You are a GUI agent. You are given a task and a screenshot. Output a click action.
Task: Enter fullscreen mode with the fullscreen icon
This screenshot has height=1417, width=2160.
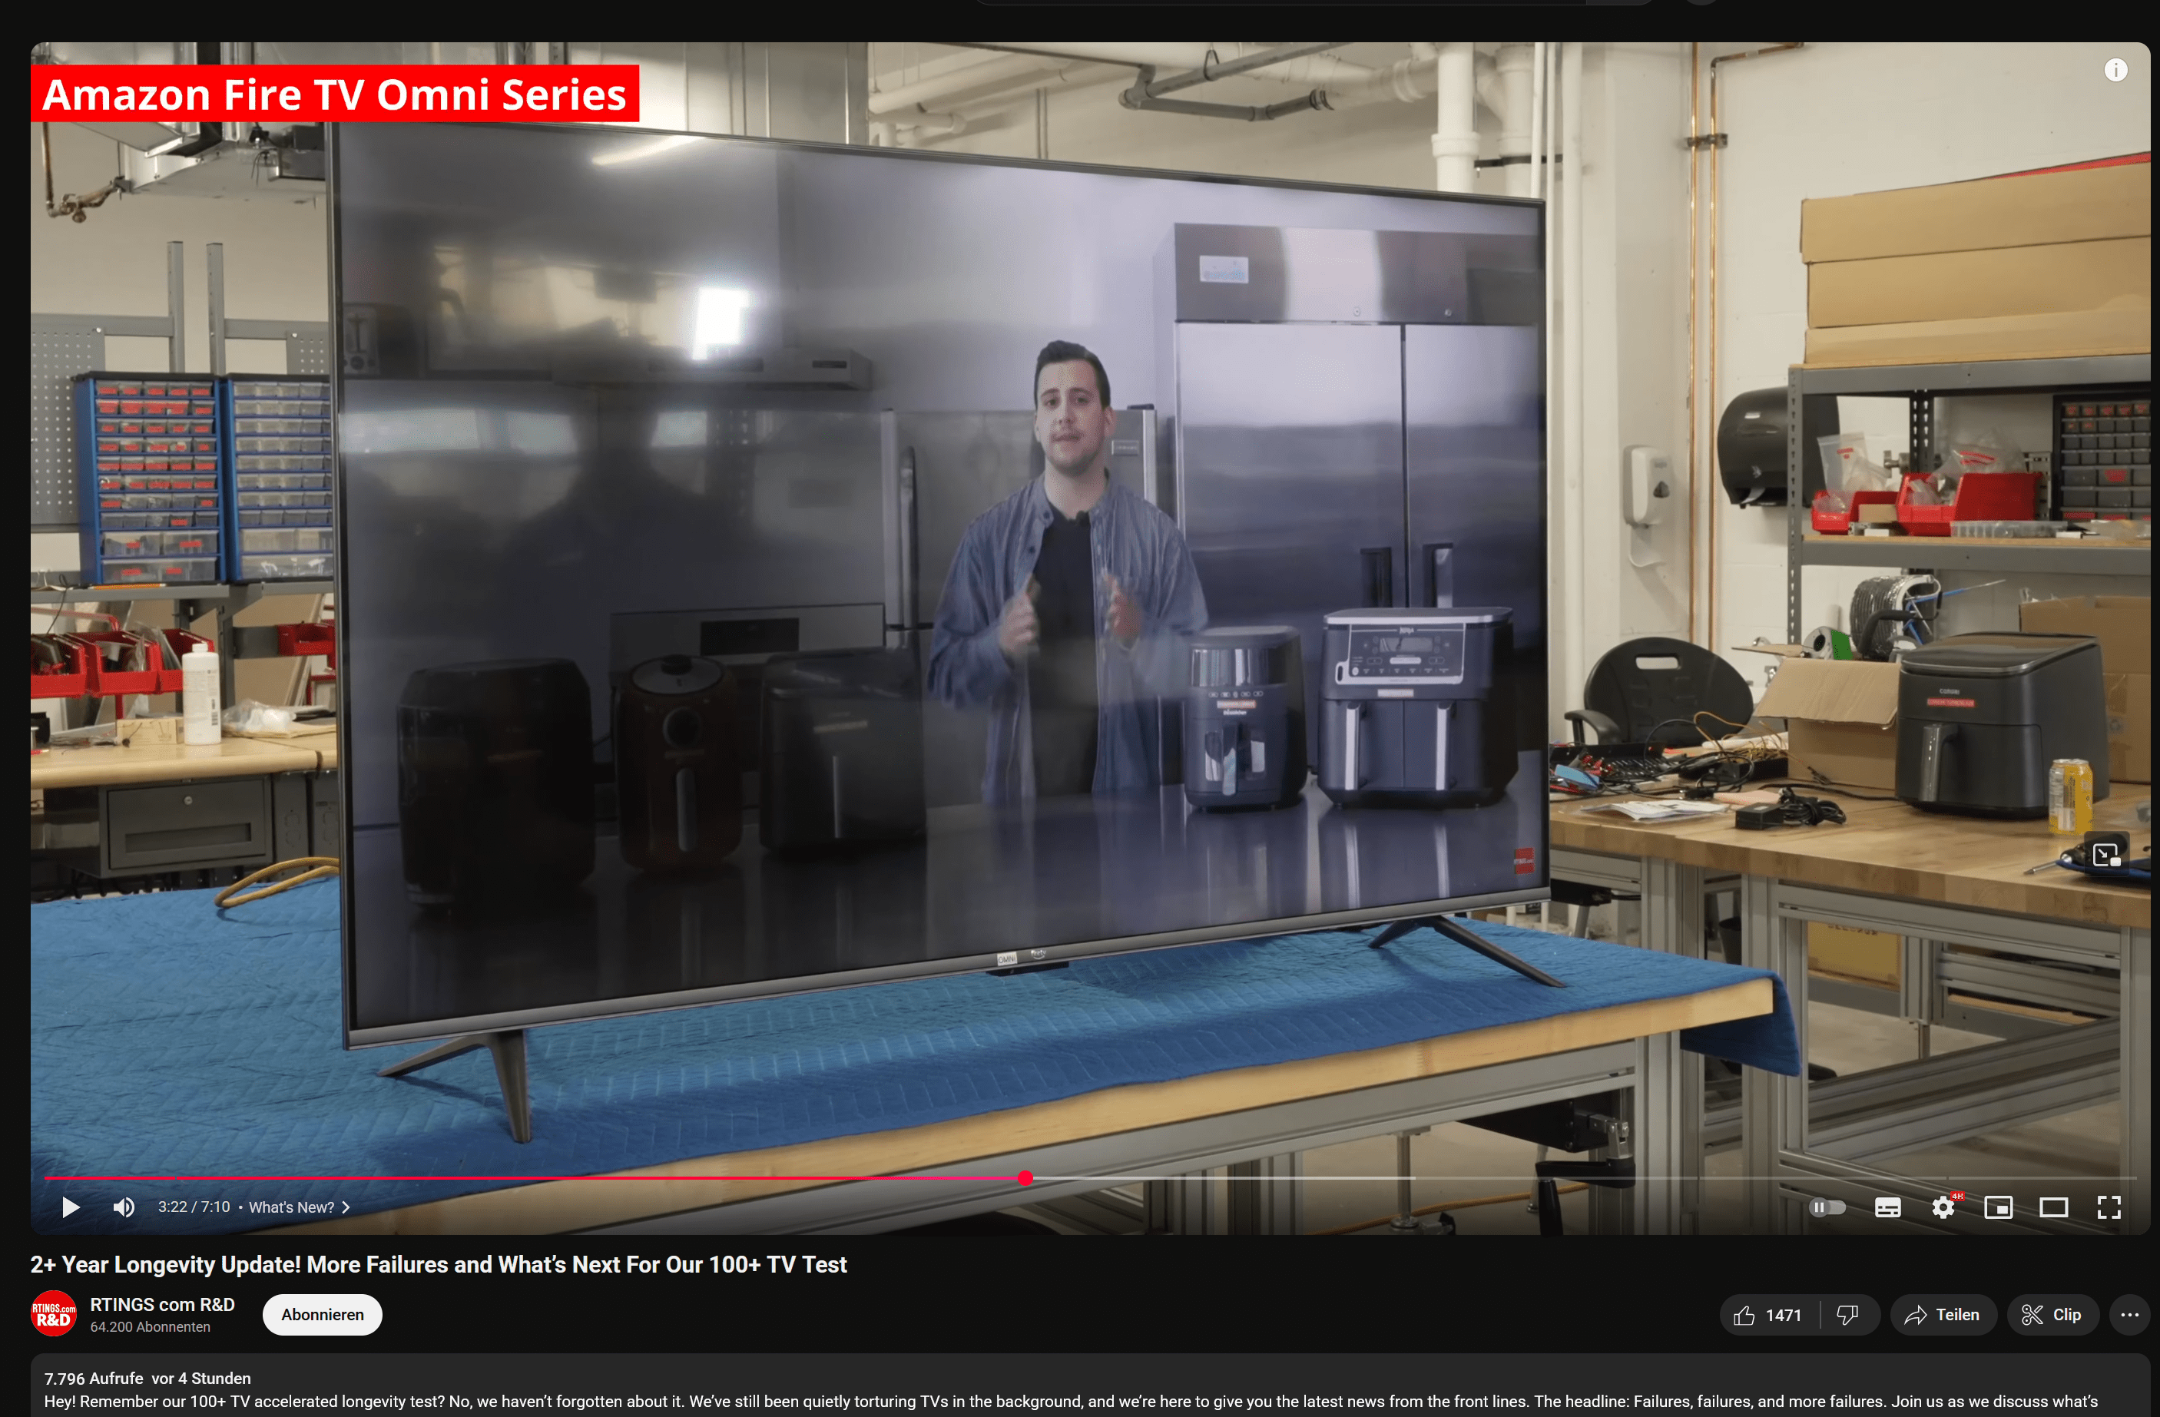(x=2109, y=1207)
